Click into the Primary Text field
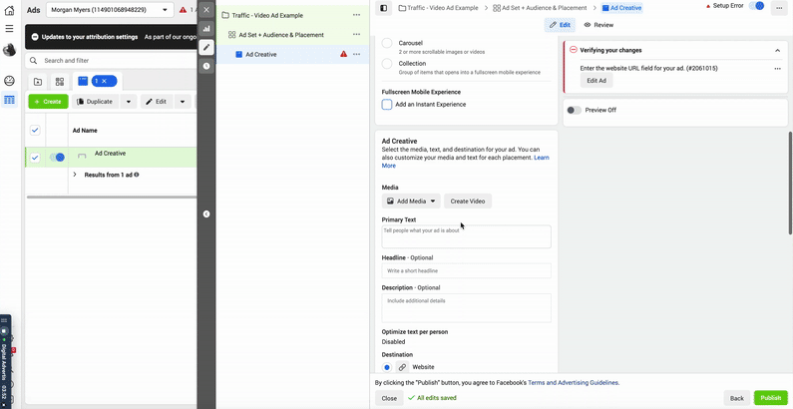 (466, 236)
